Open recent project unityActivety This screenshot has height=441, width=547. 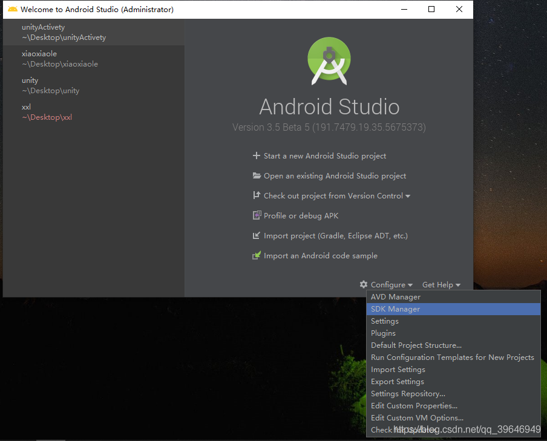[x=94, y=32]
